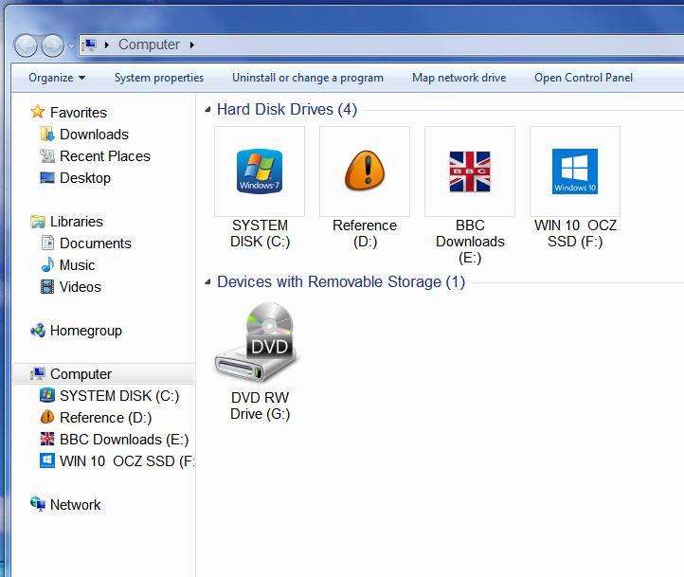Click the Downloads folder icon in Favorites
This screenshot has height=577, width=684.
point(47,134)
